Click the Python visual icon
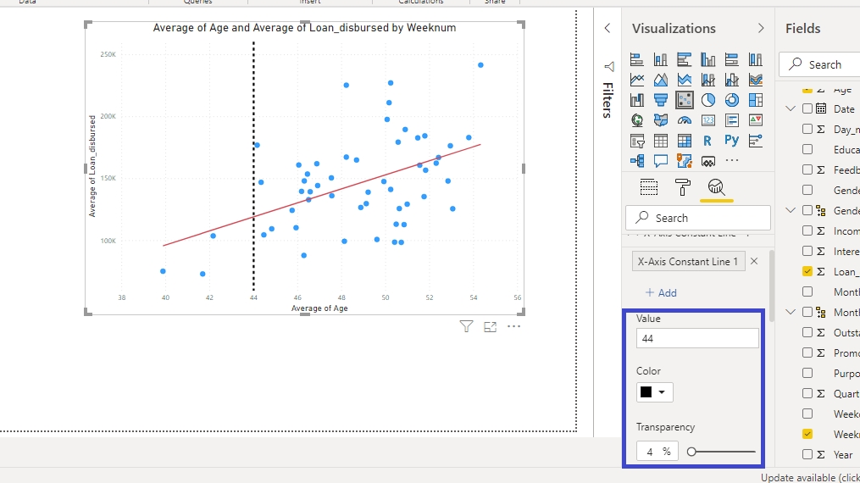Viewport: 860px width, 483px height. click(x=732, y=141)
